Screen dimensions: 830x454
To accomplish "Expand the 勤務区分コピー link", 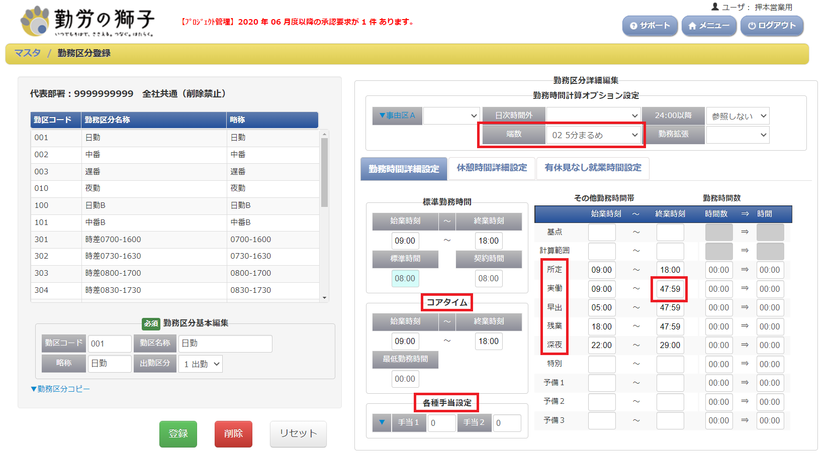I will click(60, 389).
